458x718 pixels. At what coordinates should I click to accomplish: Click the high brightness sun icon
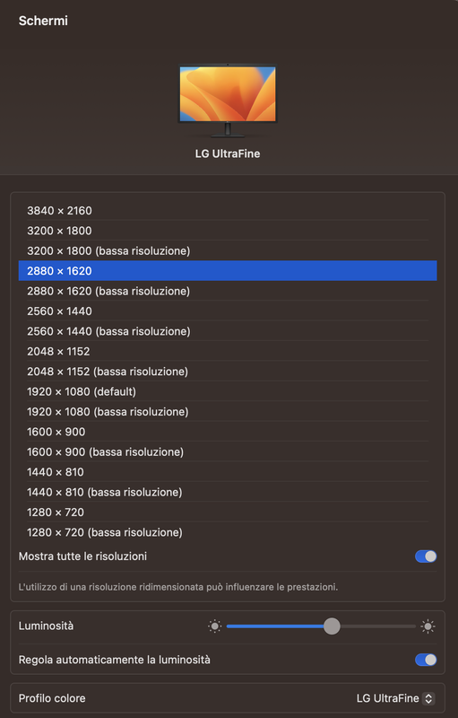tap(428, 626)
